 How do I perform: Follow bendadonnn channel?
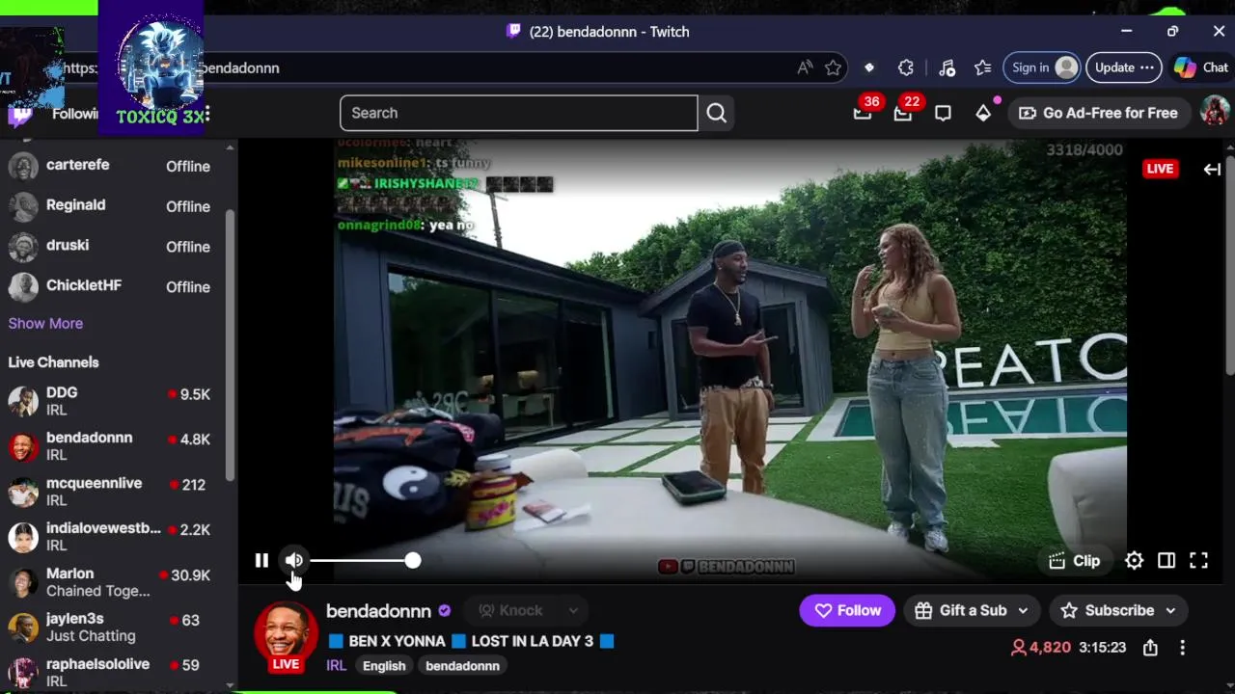point(847,610)
